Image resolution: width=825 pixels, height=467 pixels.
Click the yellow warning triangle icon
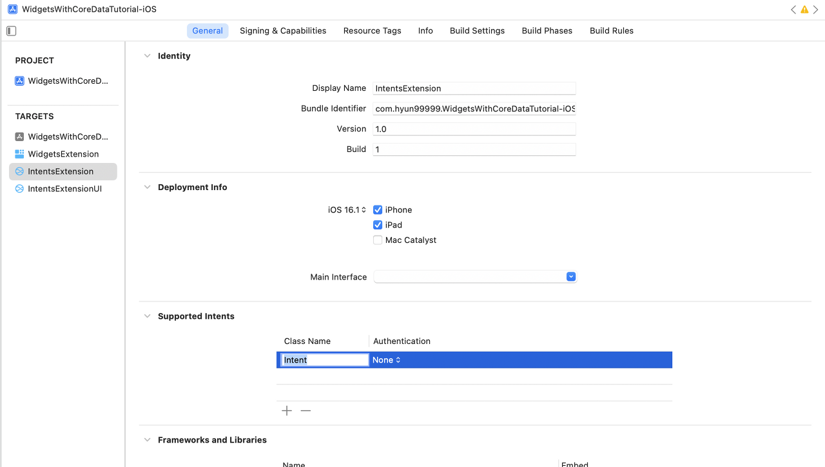[804, 10]
